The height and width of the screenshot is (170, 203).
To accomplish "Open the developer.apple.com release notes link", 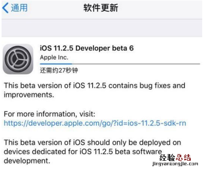I will (95, 123).
